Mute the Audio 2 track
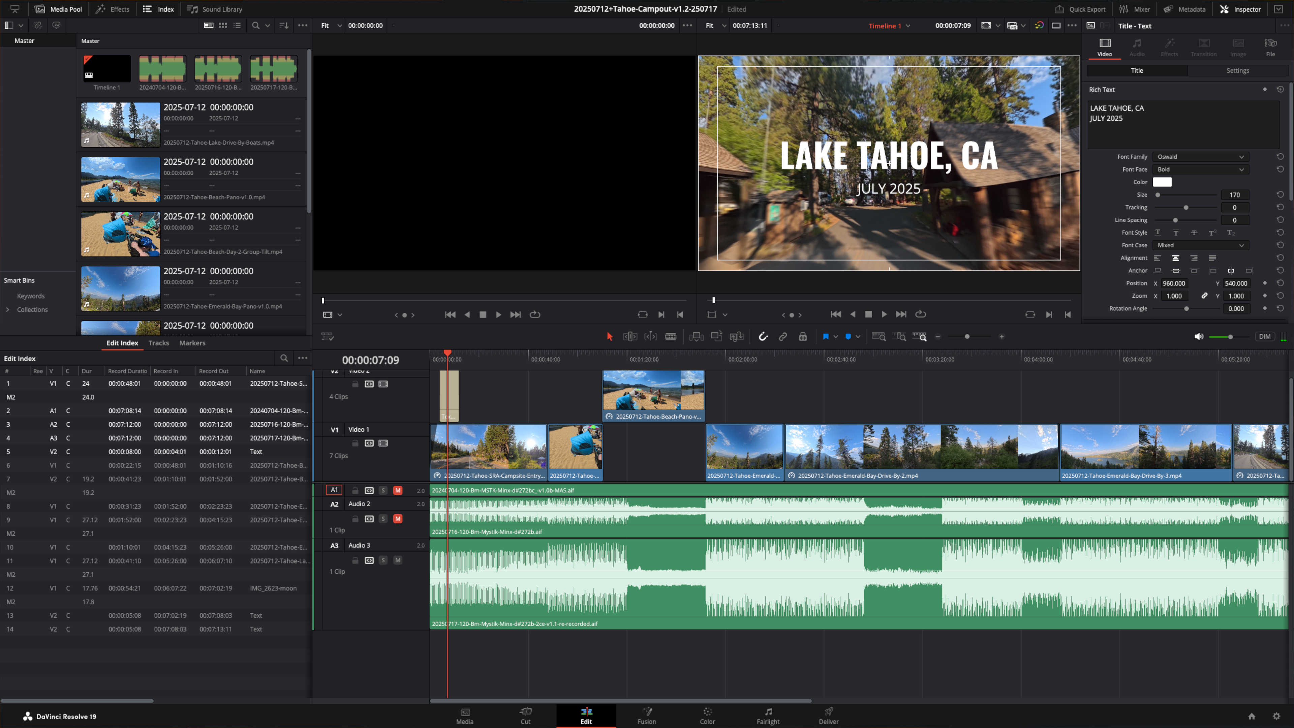Screen dimensions: 1294x728 pos(398,518)
